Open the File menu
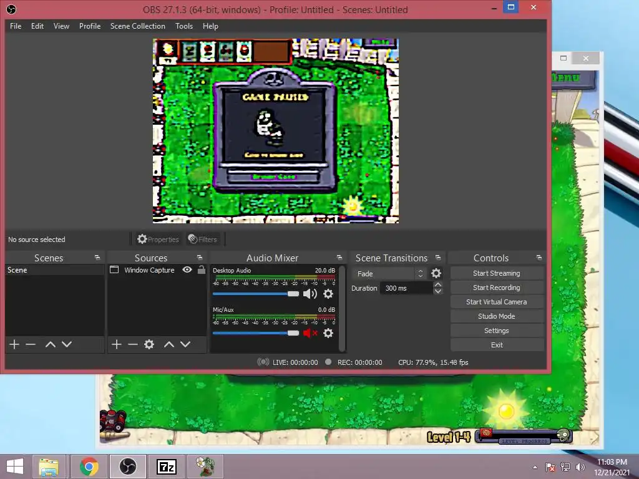Screen dimensions: 639x479 [16, 26]
